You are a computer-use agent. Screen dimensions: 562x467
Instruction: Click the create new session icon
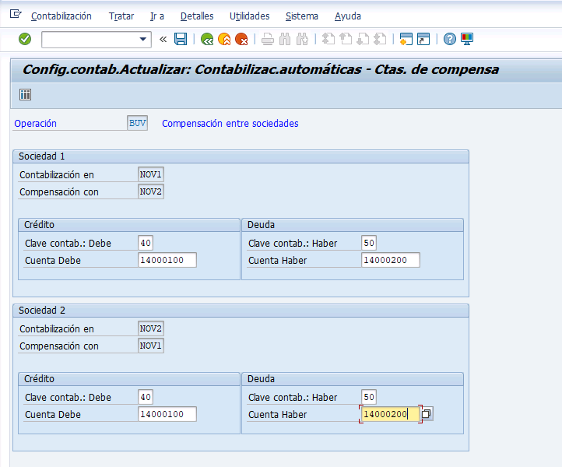[x=406, y=39]
